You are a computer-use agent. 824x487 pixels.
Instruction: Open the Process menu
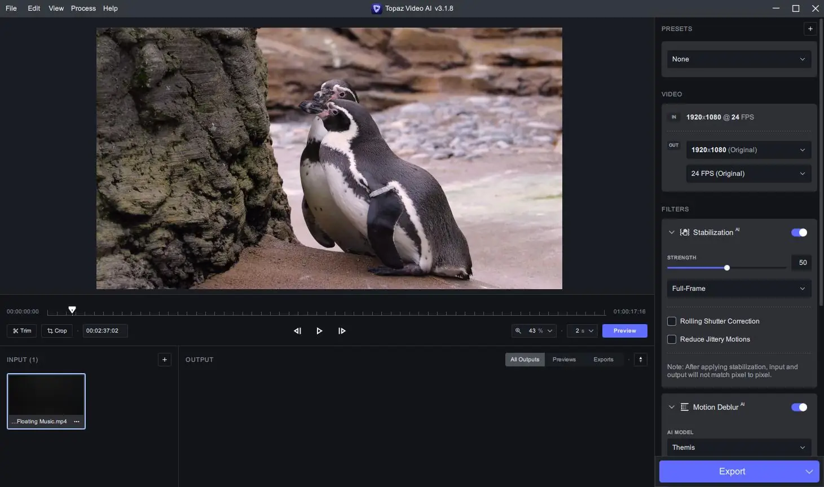[x=83, y=8]
